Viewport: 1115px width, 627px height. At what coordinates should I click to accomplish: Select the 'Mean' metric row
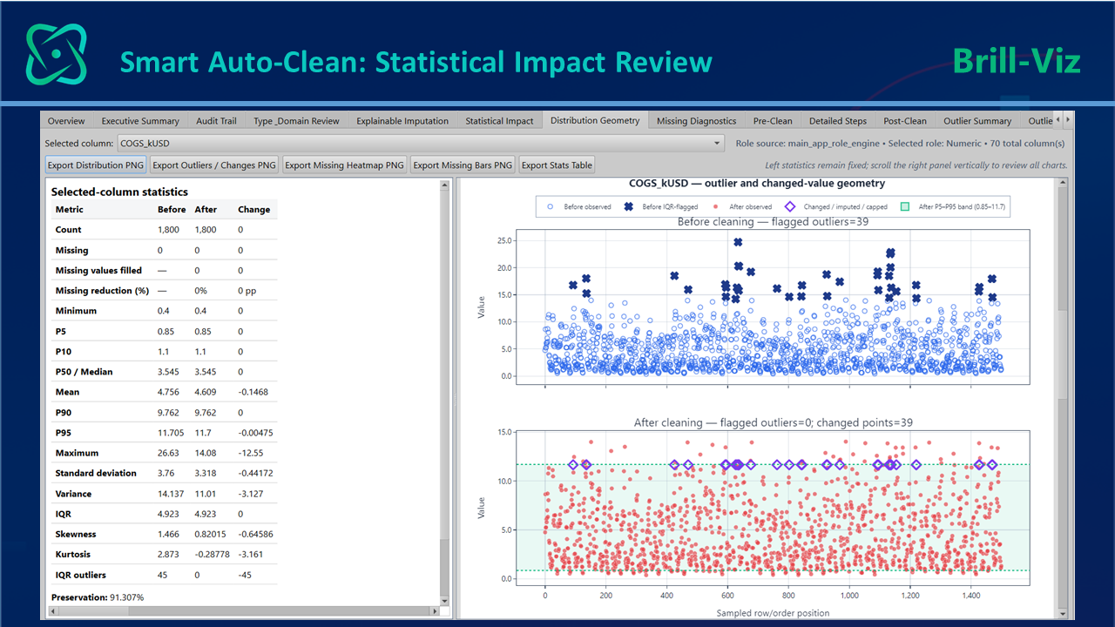point(164,393)
